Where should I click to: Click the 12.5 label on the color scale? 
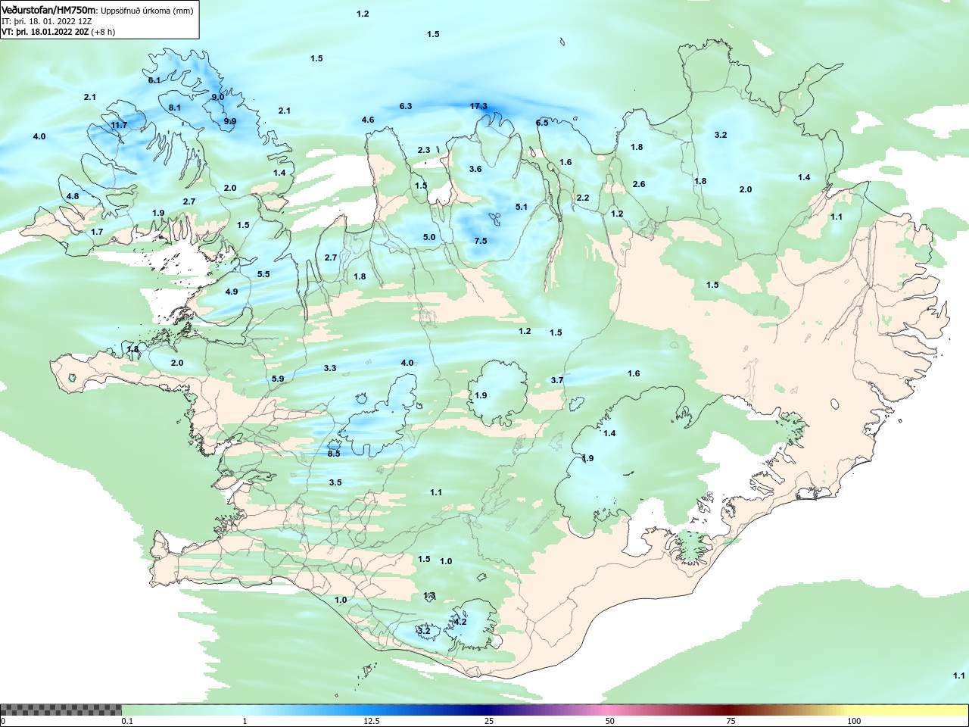click(372, 721)
